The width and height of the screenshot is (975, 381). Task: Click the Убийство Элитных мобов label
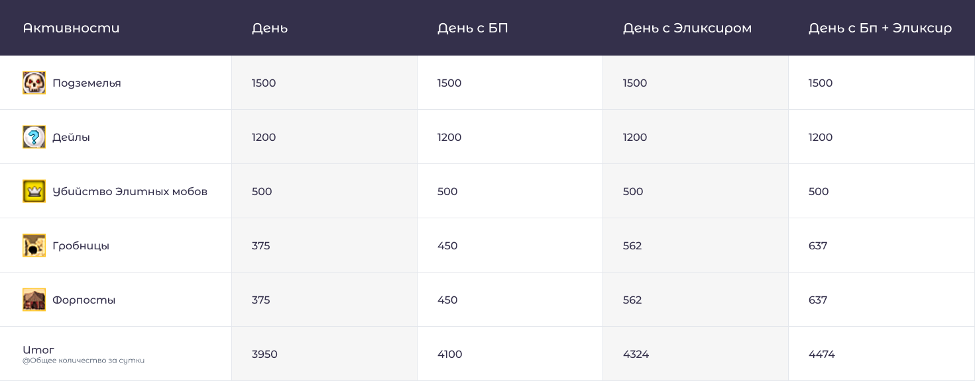pos(130,192)
